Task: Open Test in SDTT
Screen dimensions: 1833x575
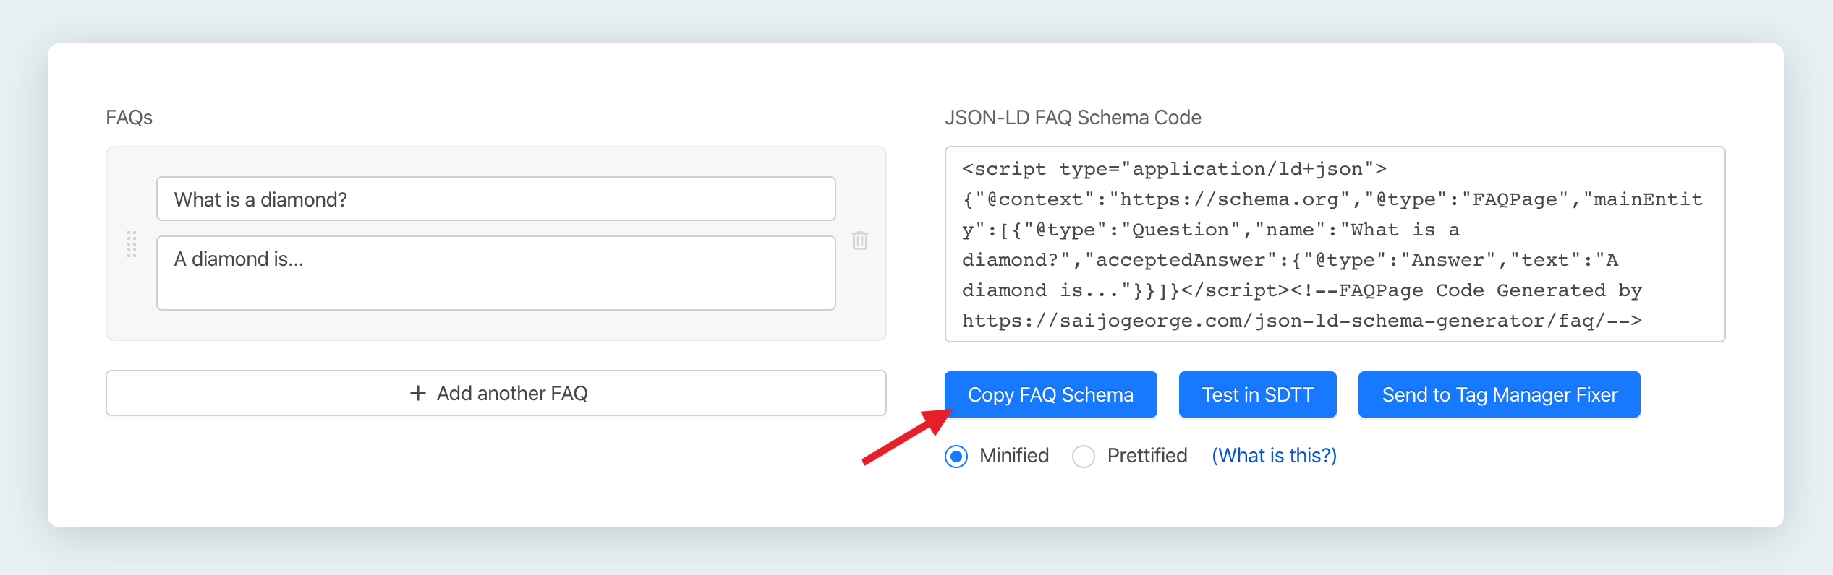Action: click(x=1257, y=394)
